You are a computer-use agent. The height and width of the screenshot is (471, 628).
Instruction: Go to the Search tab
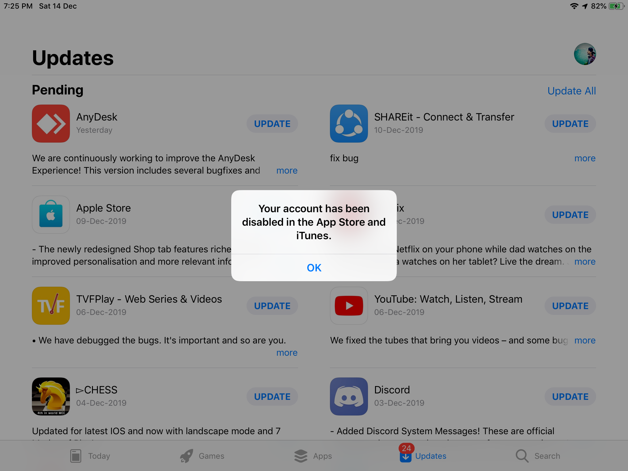(x=538, y=456)
